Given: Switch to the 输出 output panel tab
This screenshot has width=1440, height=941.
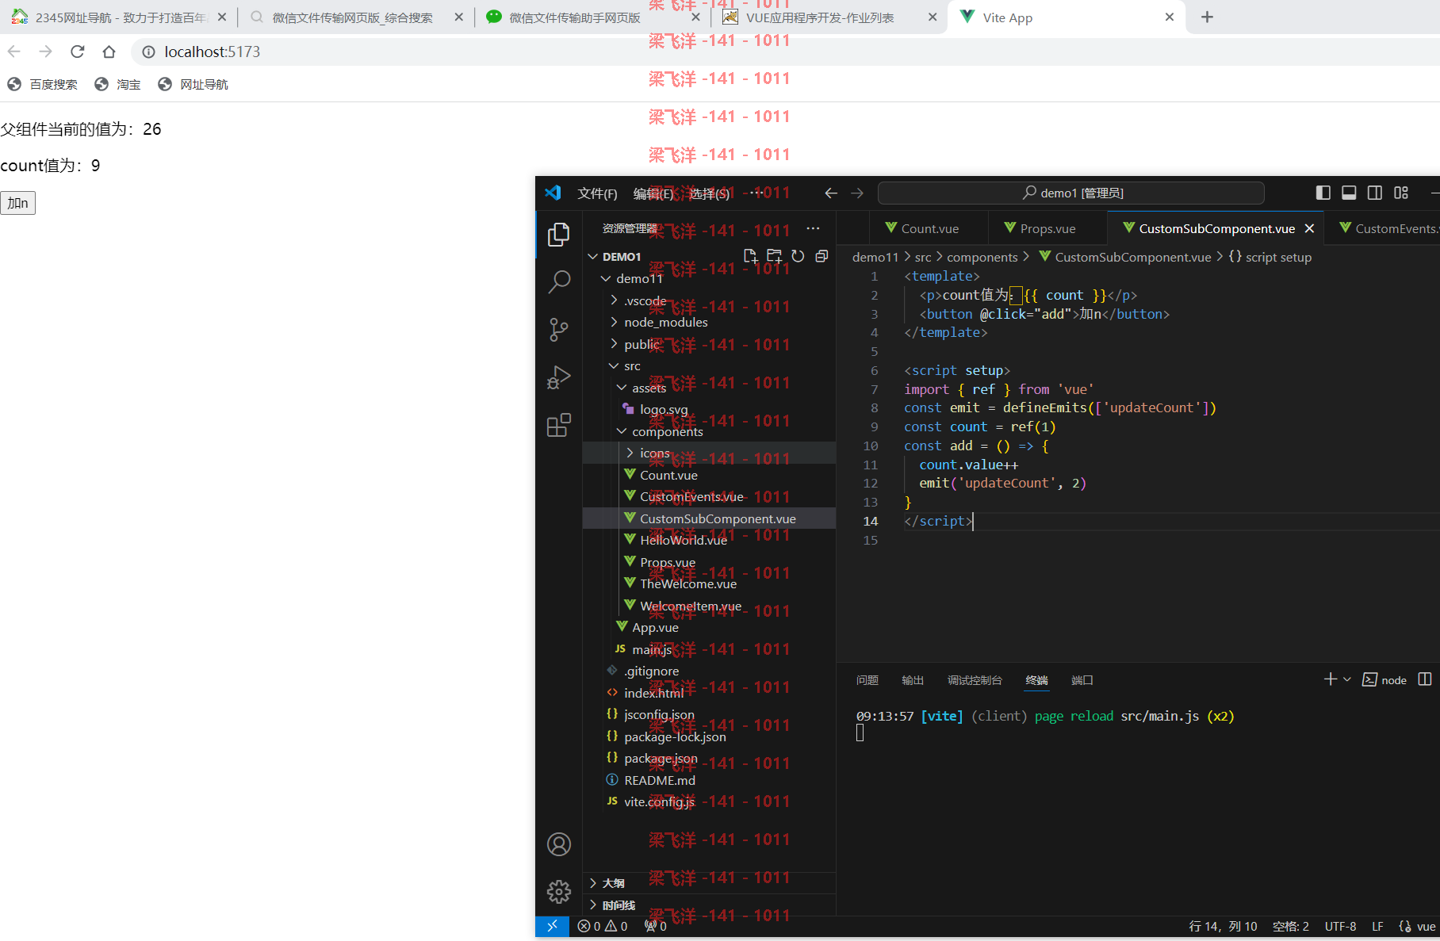Looking at the screenshot, I should (913, 680).
